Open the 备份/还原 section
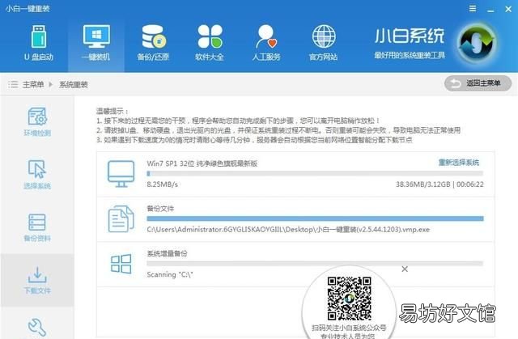518x339 pixels. pyautogui.click(x=153, y=43)
